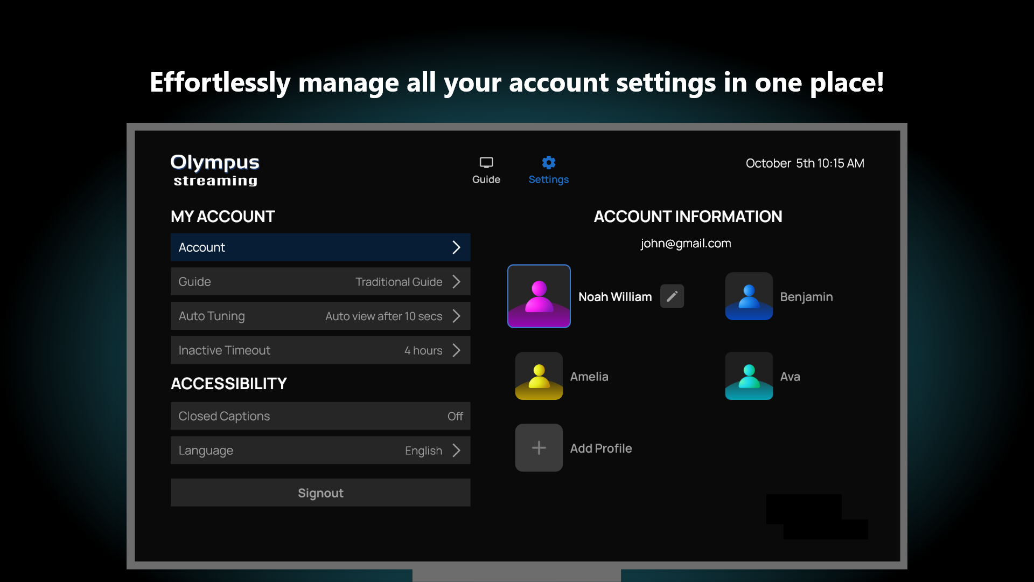Click the '4 hours' timeout value

point(423,350)
